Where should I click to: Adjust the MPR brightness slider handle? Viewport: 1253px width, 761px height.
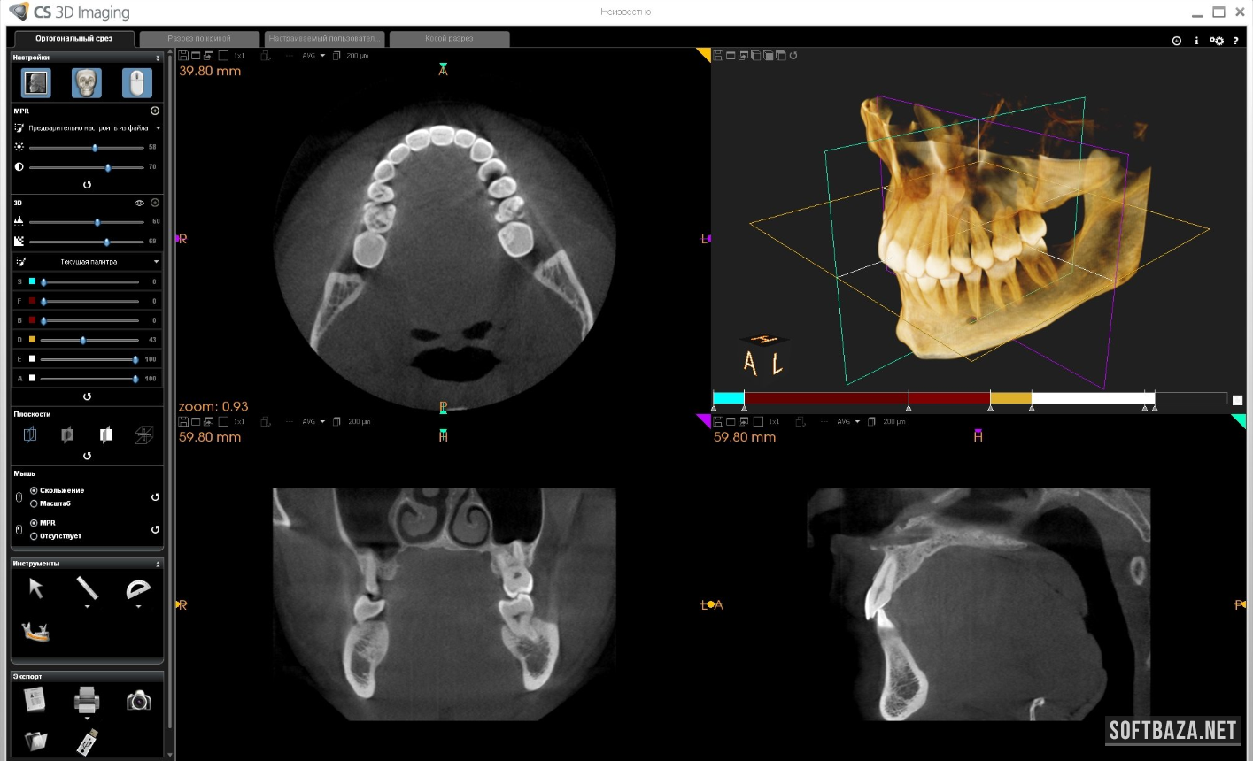(95, 148)
